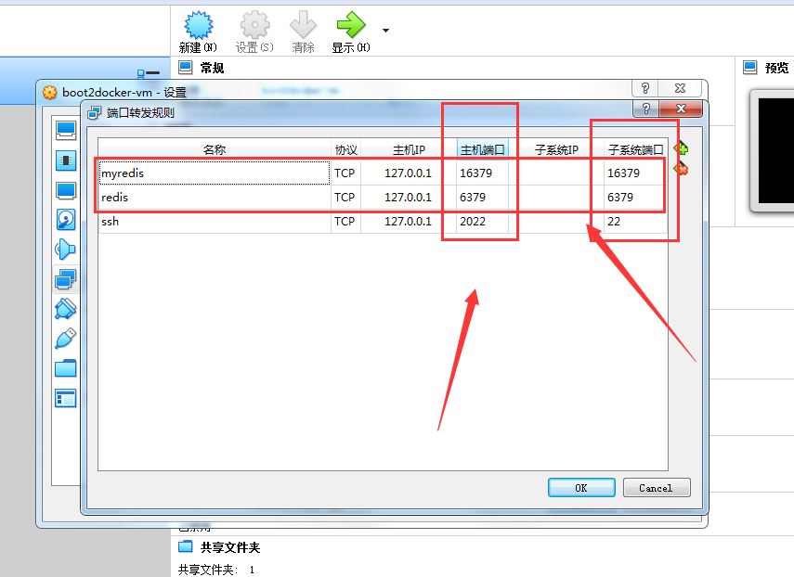
Task: Click OK in port forwarding dialog
Action: click(581, 488)
